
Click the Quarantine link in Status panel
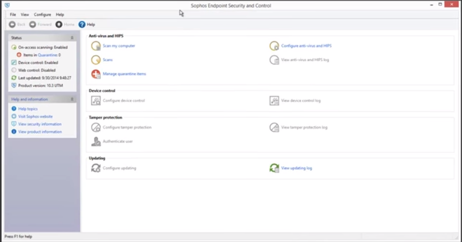[48, 55]
